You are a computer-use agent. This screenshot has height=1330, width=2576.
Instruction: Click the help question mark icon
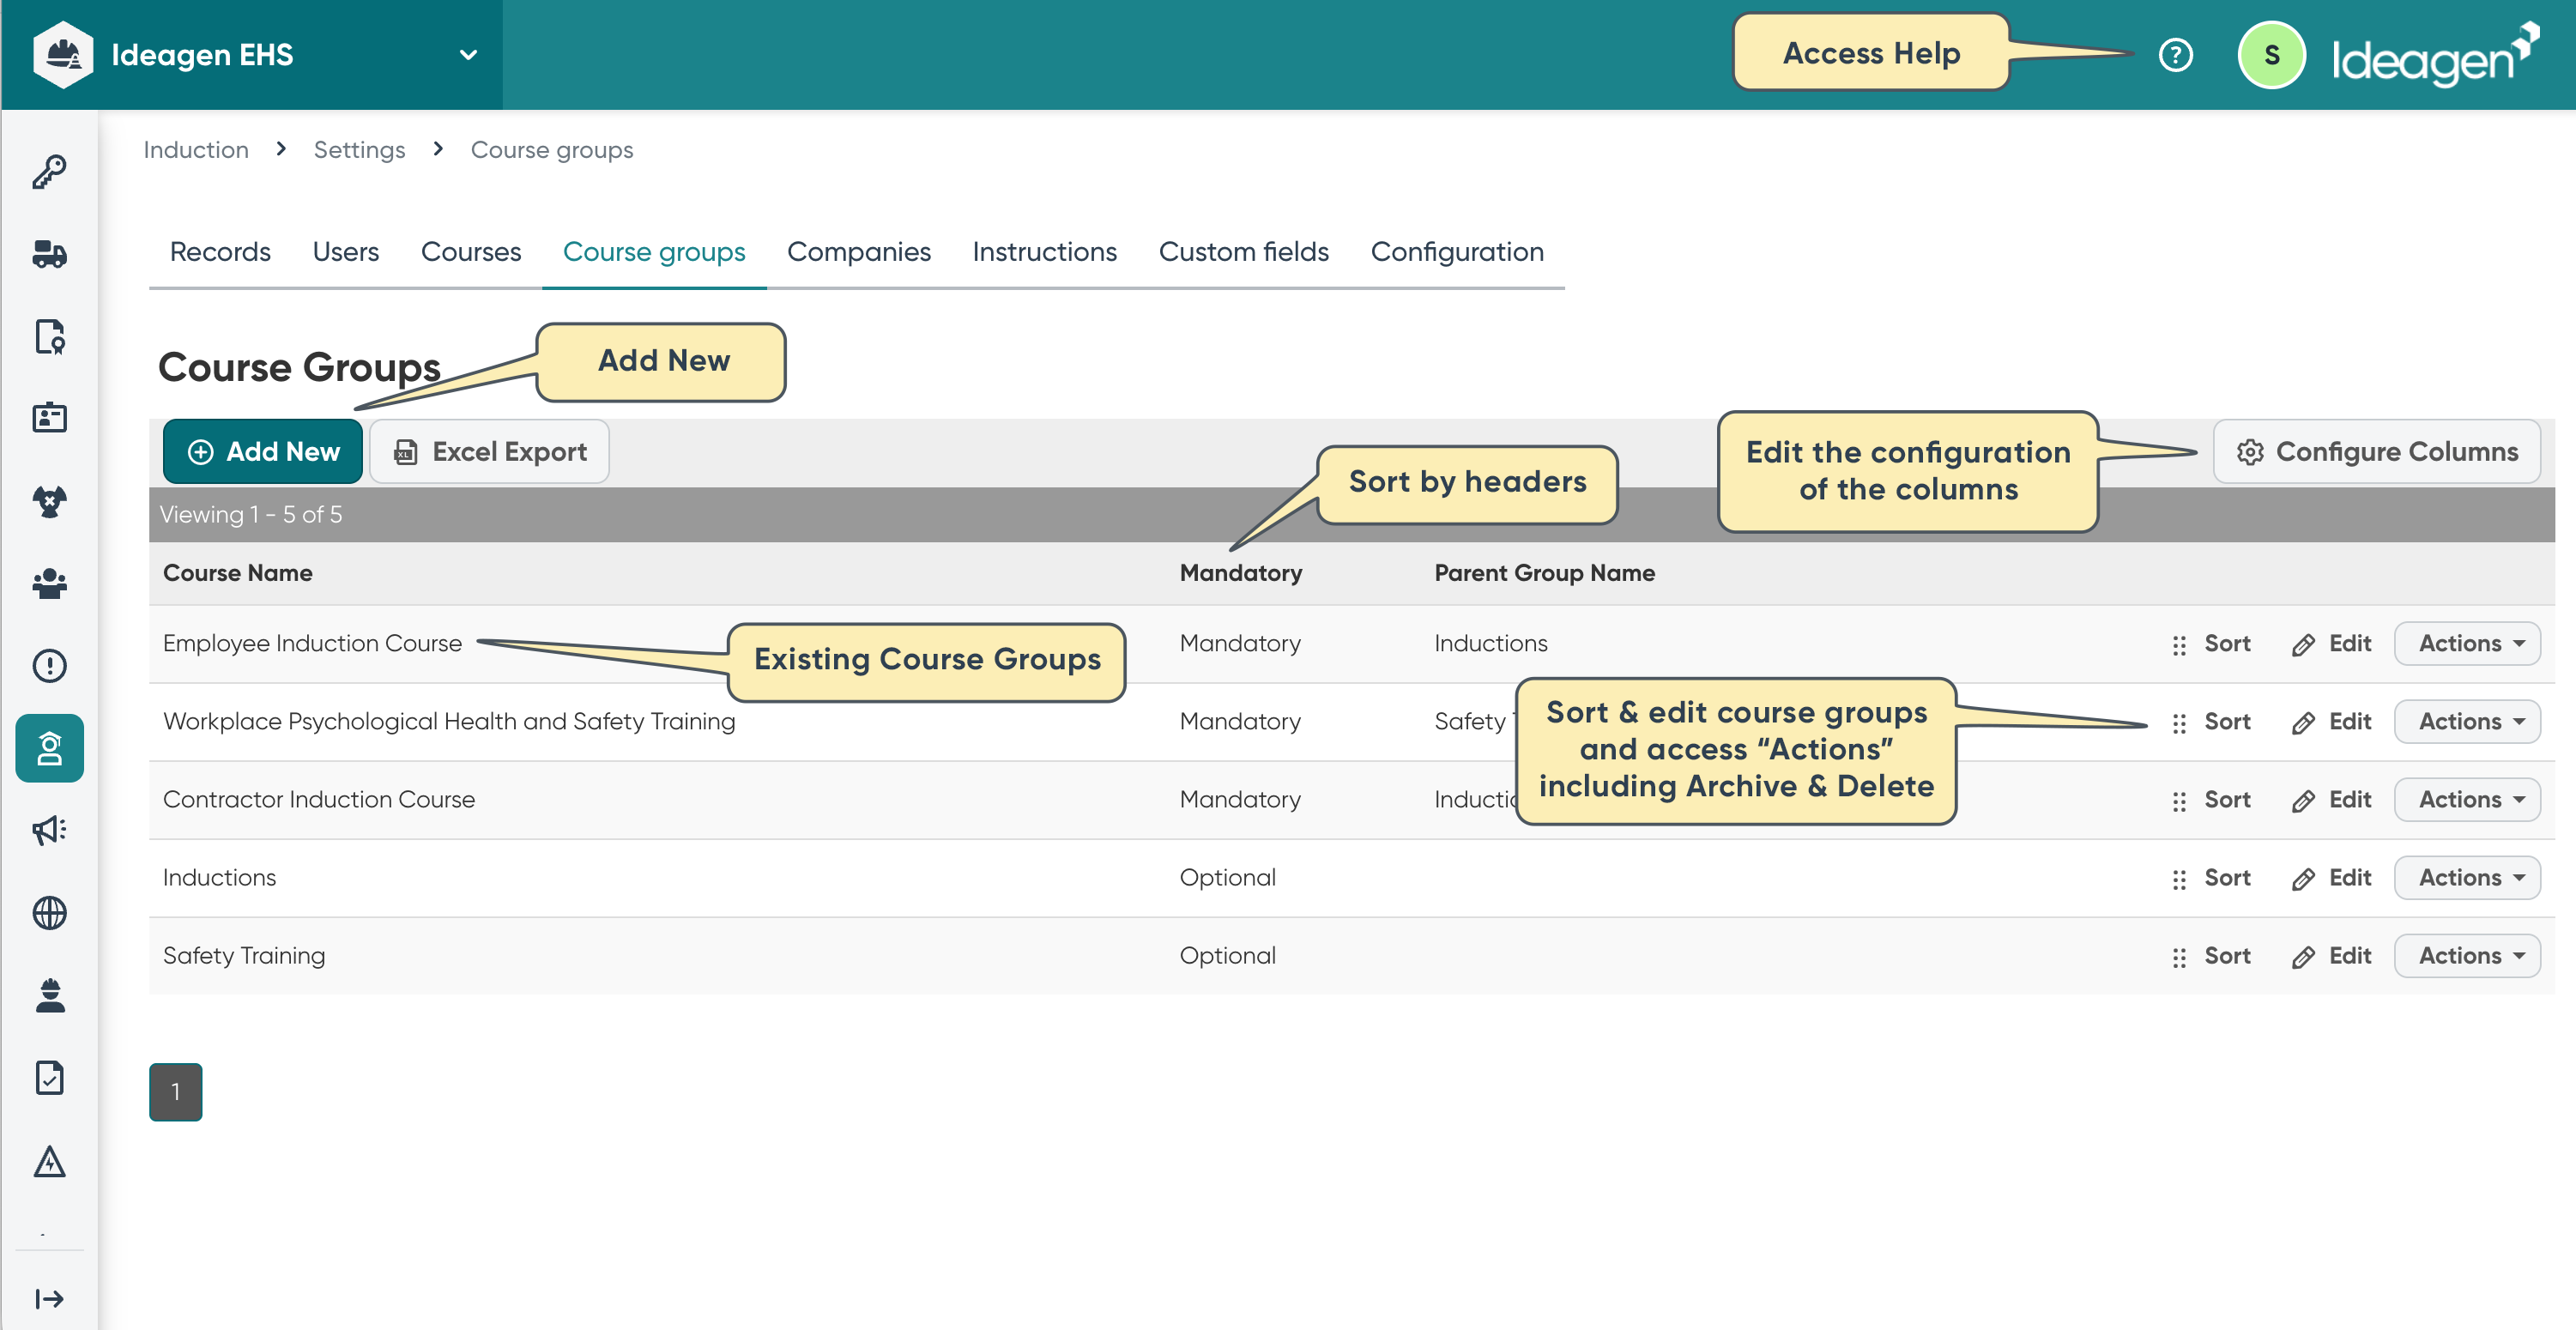[x=2175, y=55]
